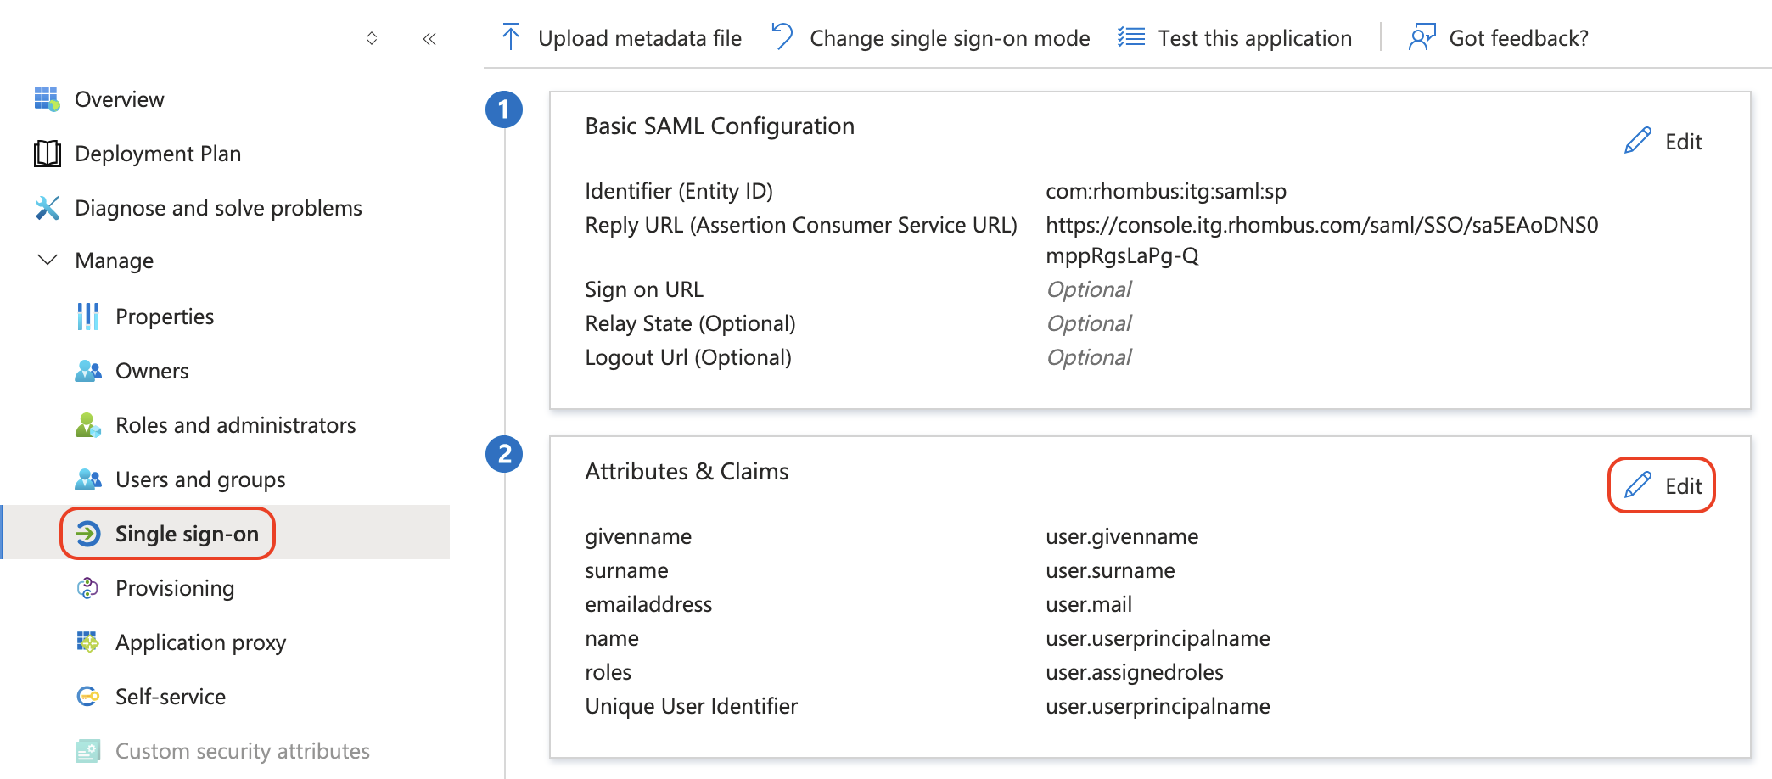Collapse the Manage section chevron

(48, 260)
